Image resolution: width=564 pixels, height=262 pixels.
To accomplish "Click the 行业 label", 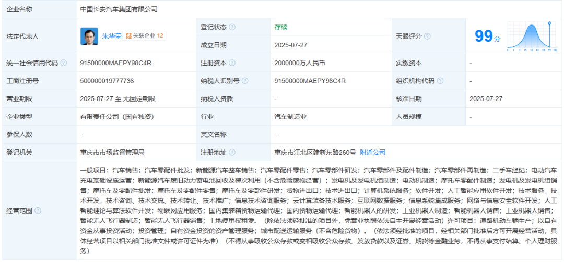I will 207,117.
